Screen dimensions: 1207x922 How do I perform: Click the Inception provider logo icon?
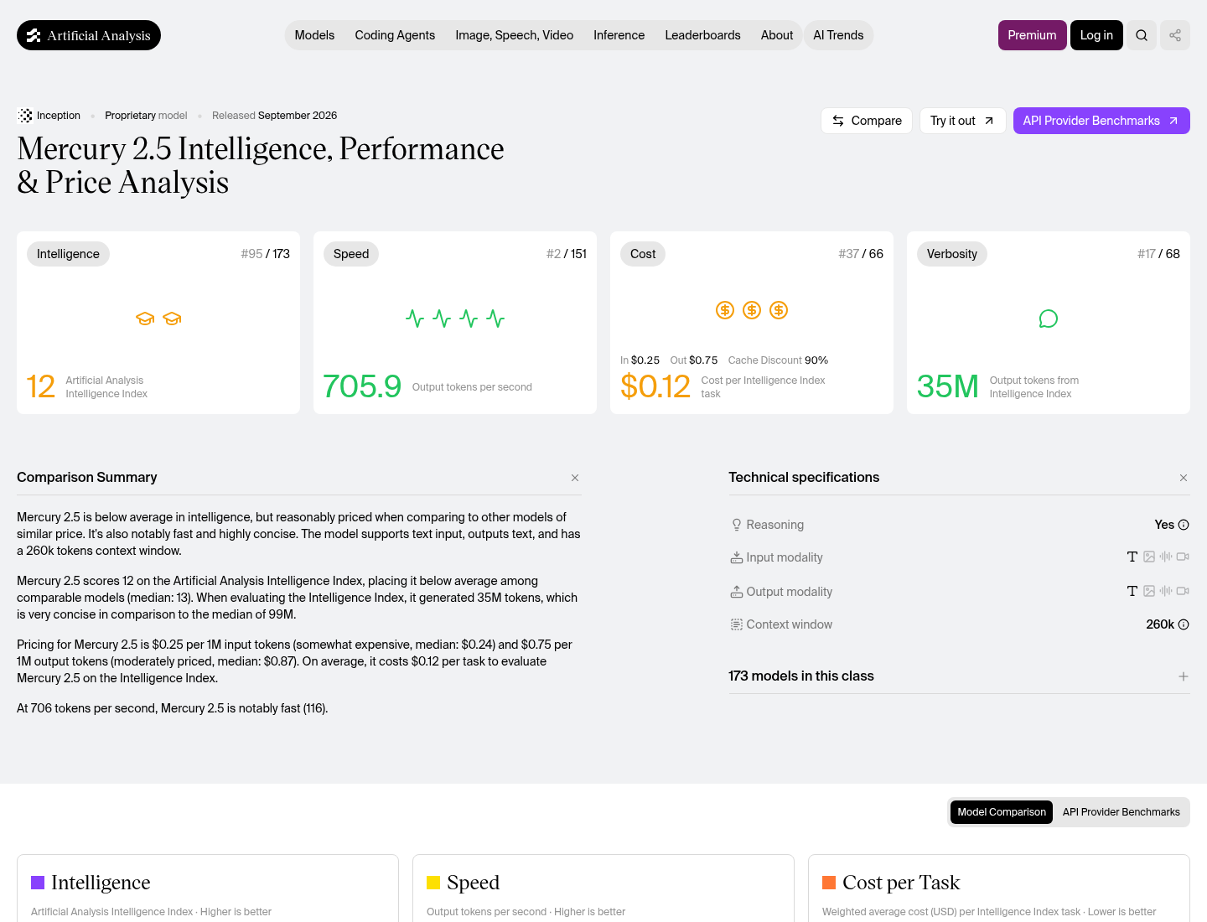tap(25, 116)
